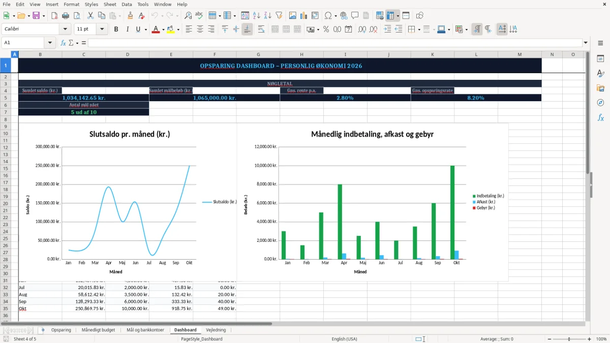Open Find and Replace icon

188,15
